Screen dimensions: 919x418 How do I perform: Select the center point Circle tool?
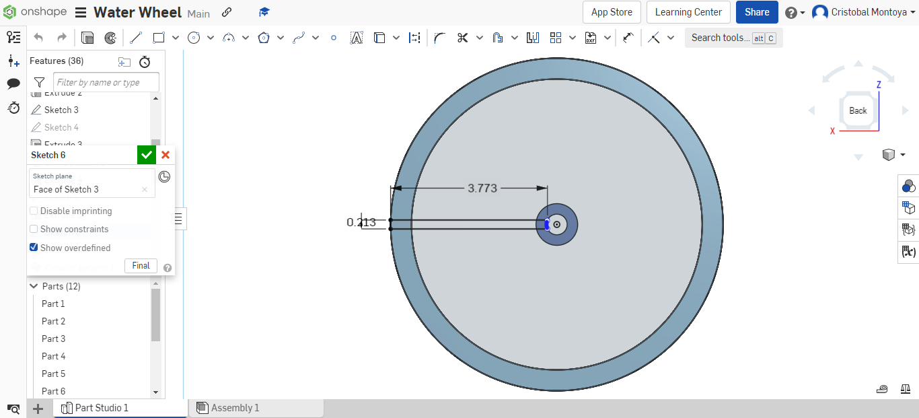coord(194,38)
